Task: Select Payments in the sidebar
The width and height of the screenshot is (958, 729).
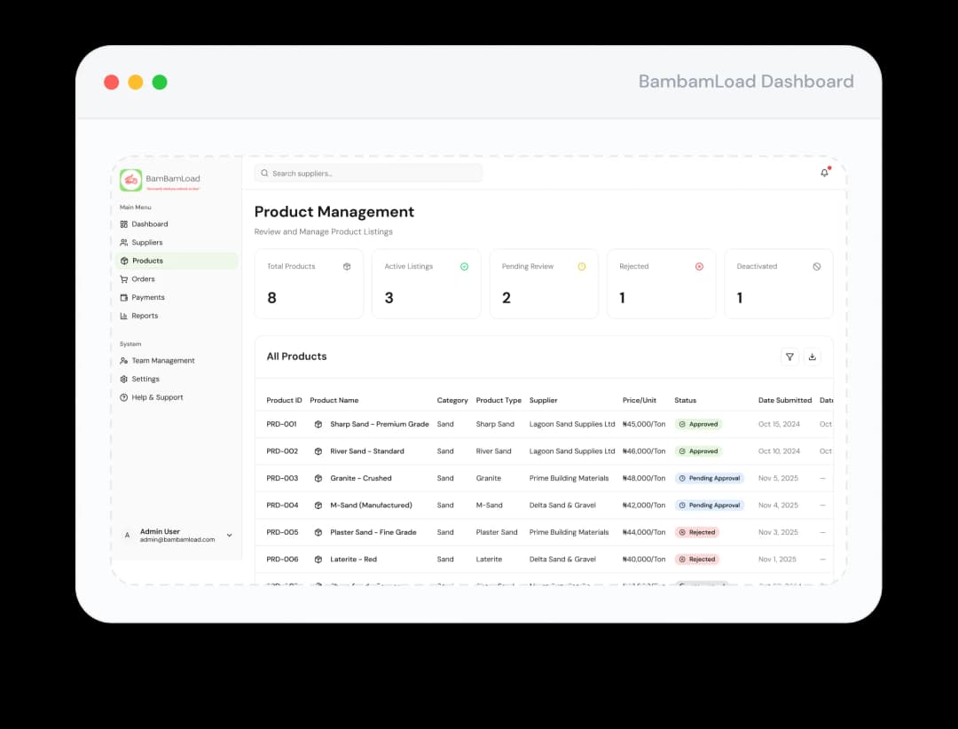Action: [147, 297]
